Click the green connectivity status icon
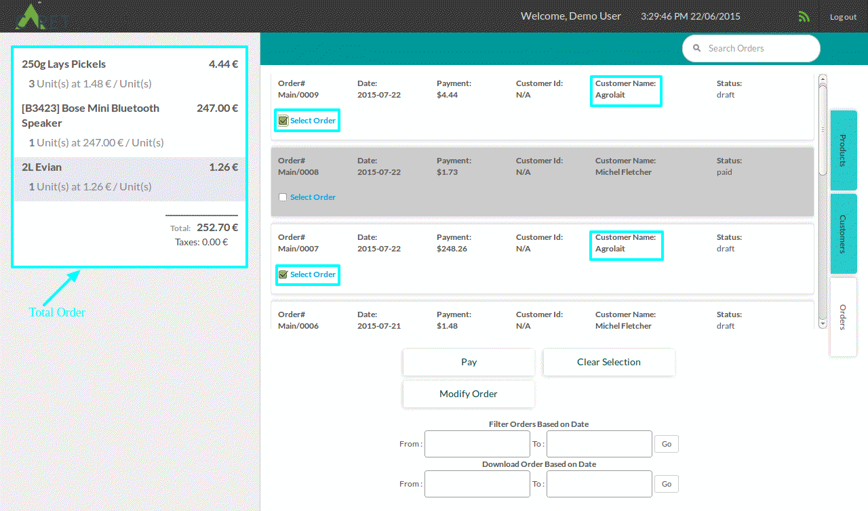This screenshot has height=511, width=868. [804, 16]
